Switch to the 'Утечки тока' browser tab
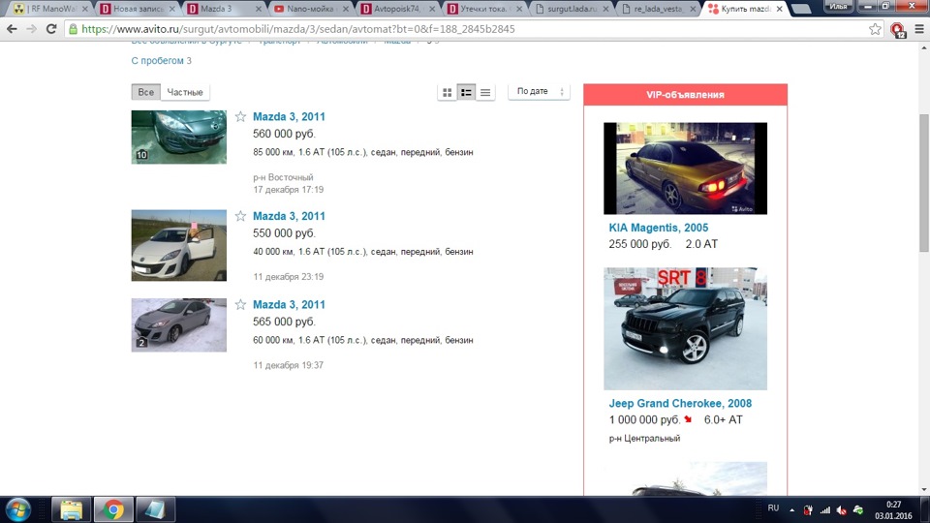Viewport: 930px width, 523px height. 482,9
